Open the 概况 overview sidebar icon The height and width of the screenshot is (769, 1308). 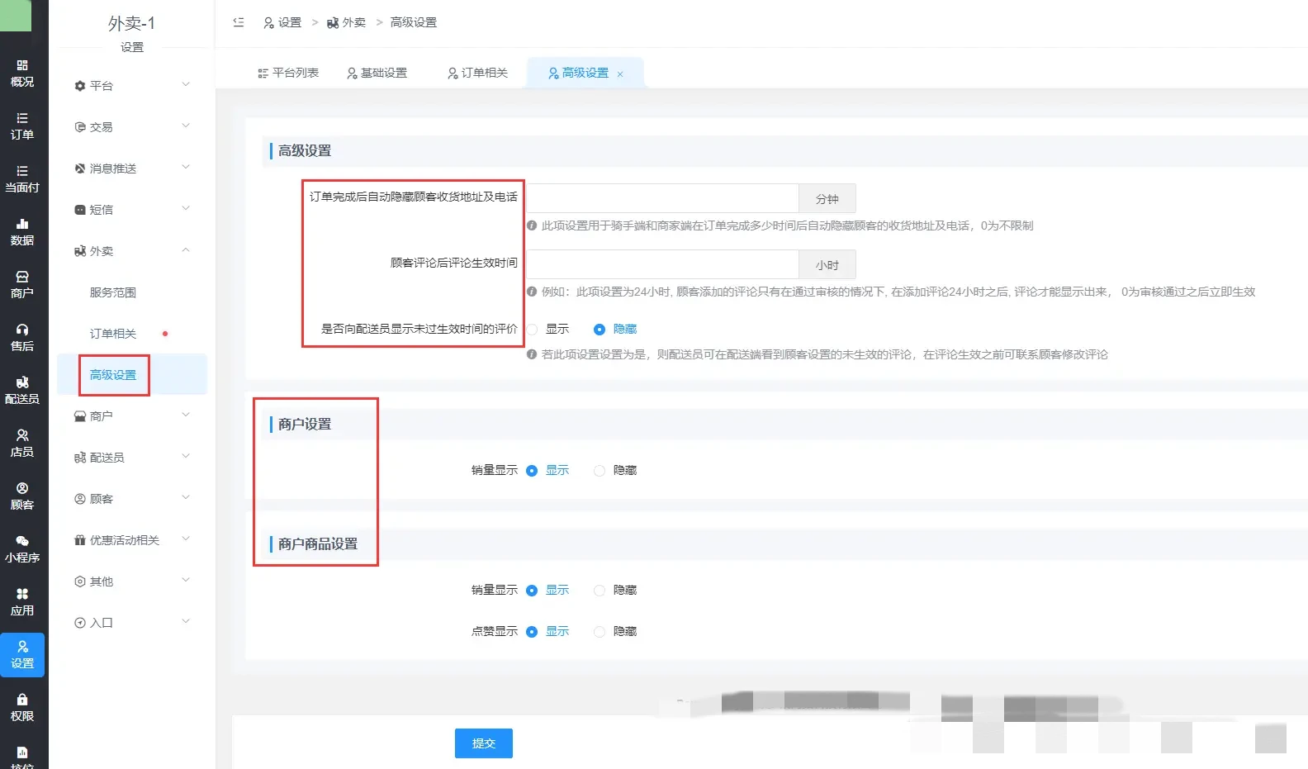(22, 73)
